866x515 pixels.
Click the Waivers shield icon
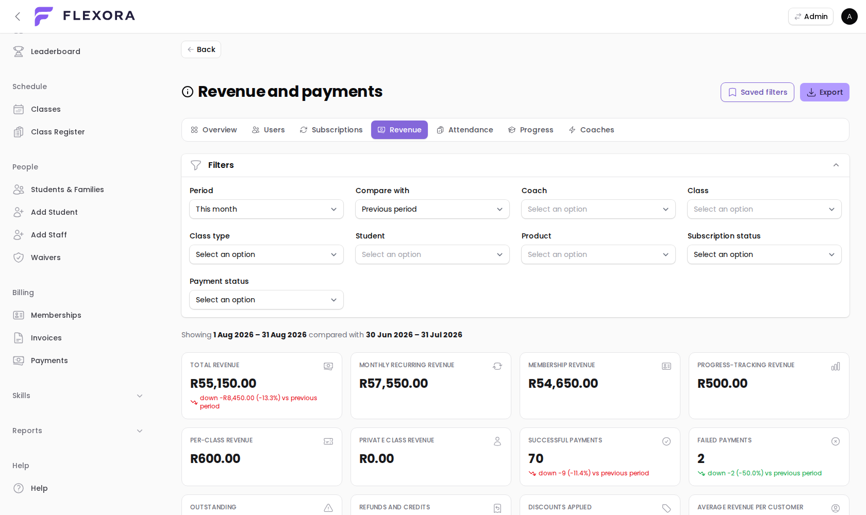(19, 257)
